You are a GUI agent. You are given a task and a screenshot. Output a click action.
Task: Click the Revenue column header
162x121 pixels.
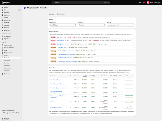tap(77, 76)
